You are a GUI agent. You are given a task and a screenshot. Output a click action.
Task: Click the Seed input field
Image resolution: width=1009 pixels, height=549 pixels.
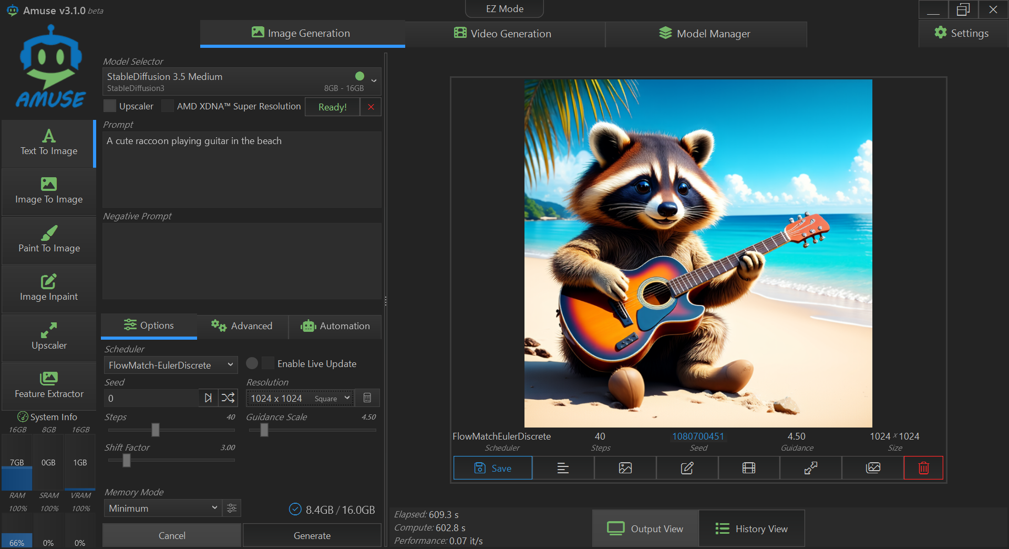click(x=151, y=398)
